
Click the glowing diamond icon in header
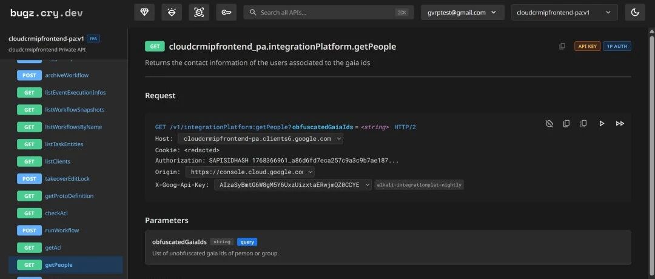point(172,13)
